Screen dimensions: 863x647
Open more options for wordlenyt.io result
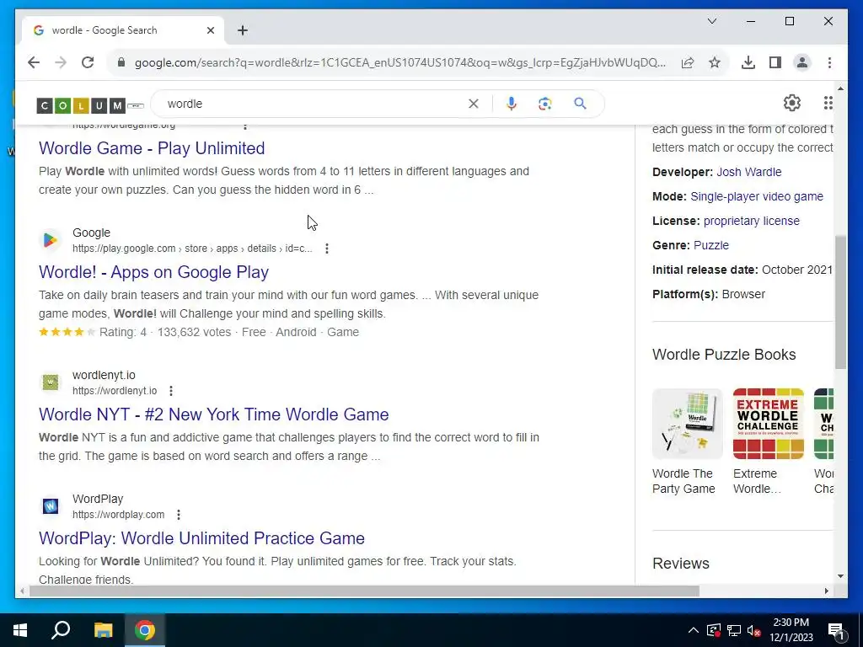171,391
